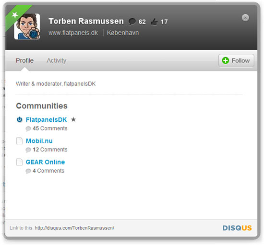This screenshot has width=264, height=245.
Task: Switch to the Activity tab
Action: (x=57, y=60)
